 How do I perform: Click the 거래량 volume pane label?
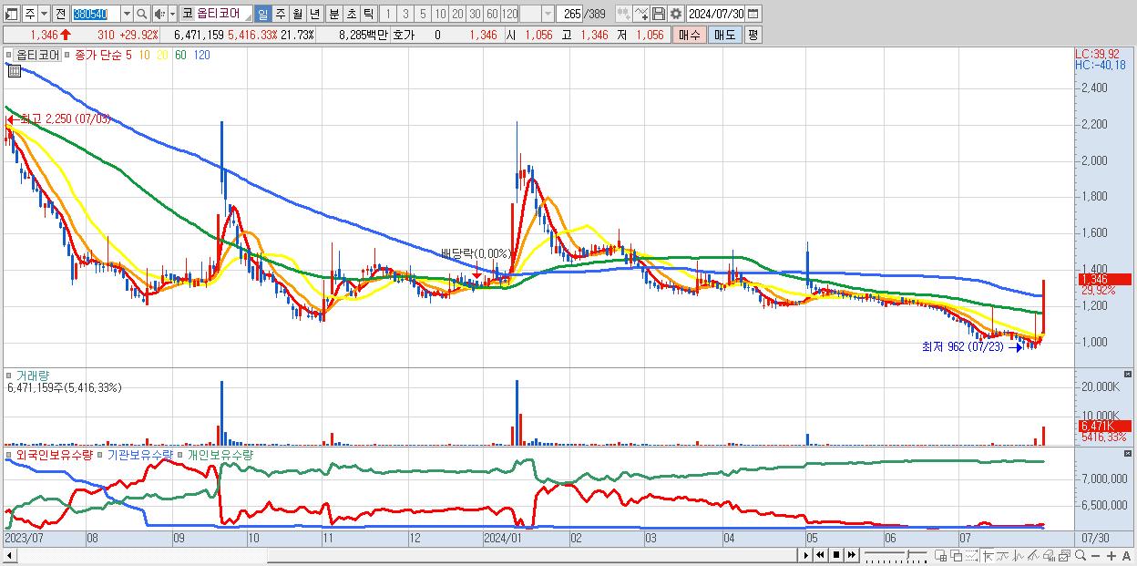pos(32,375)
